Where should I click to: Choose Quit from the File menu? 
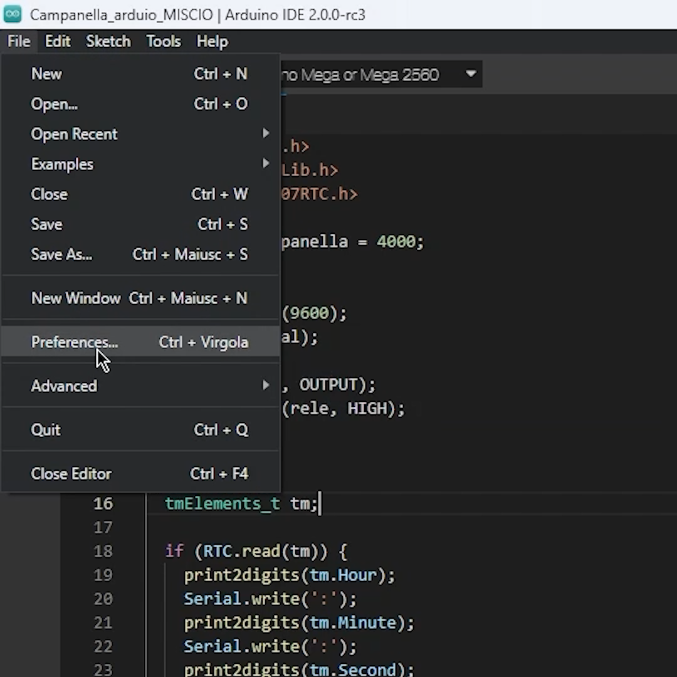coord(140,430)
